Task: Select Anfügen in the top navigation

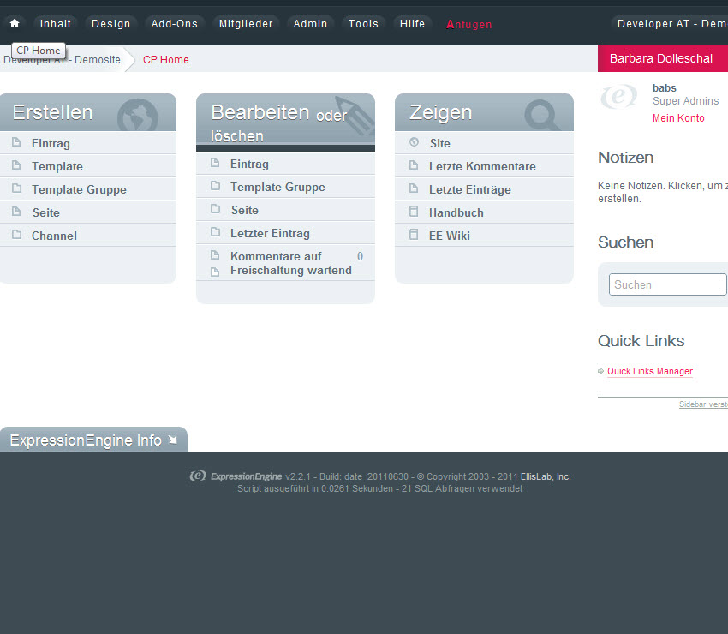Action: point(468,25)
